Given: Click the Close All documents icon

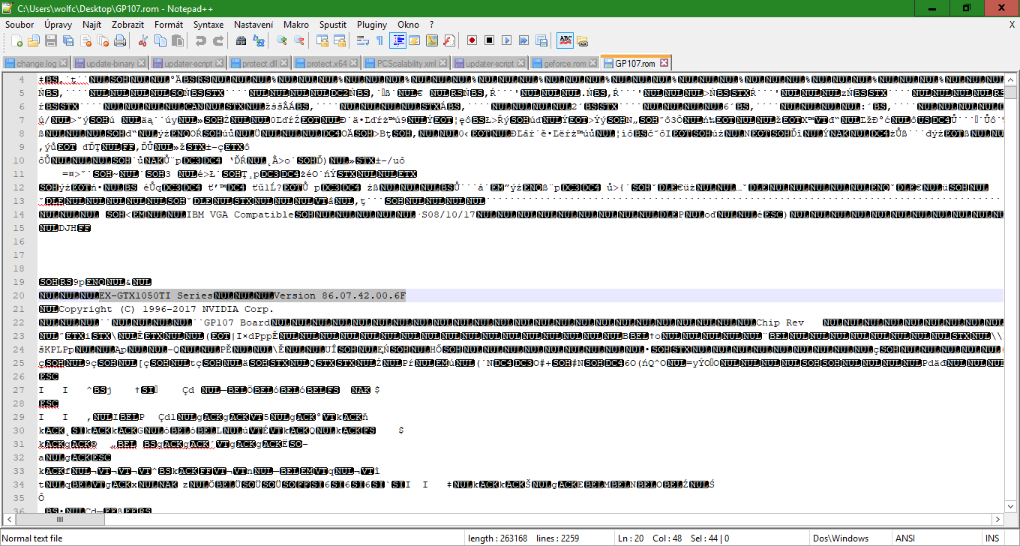Looking at the screenshot, I should pyautogui.click(x=103, y=40).
